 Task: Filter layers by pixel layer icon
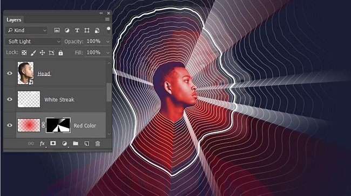pyautogui.click(x=57, y=30)
